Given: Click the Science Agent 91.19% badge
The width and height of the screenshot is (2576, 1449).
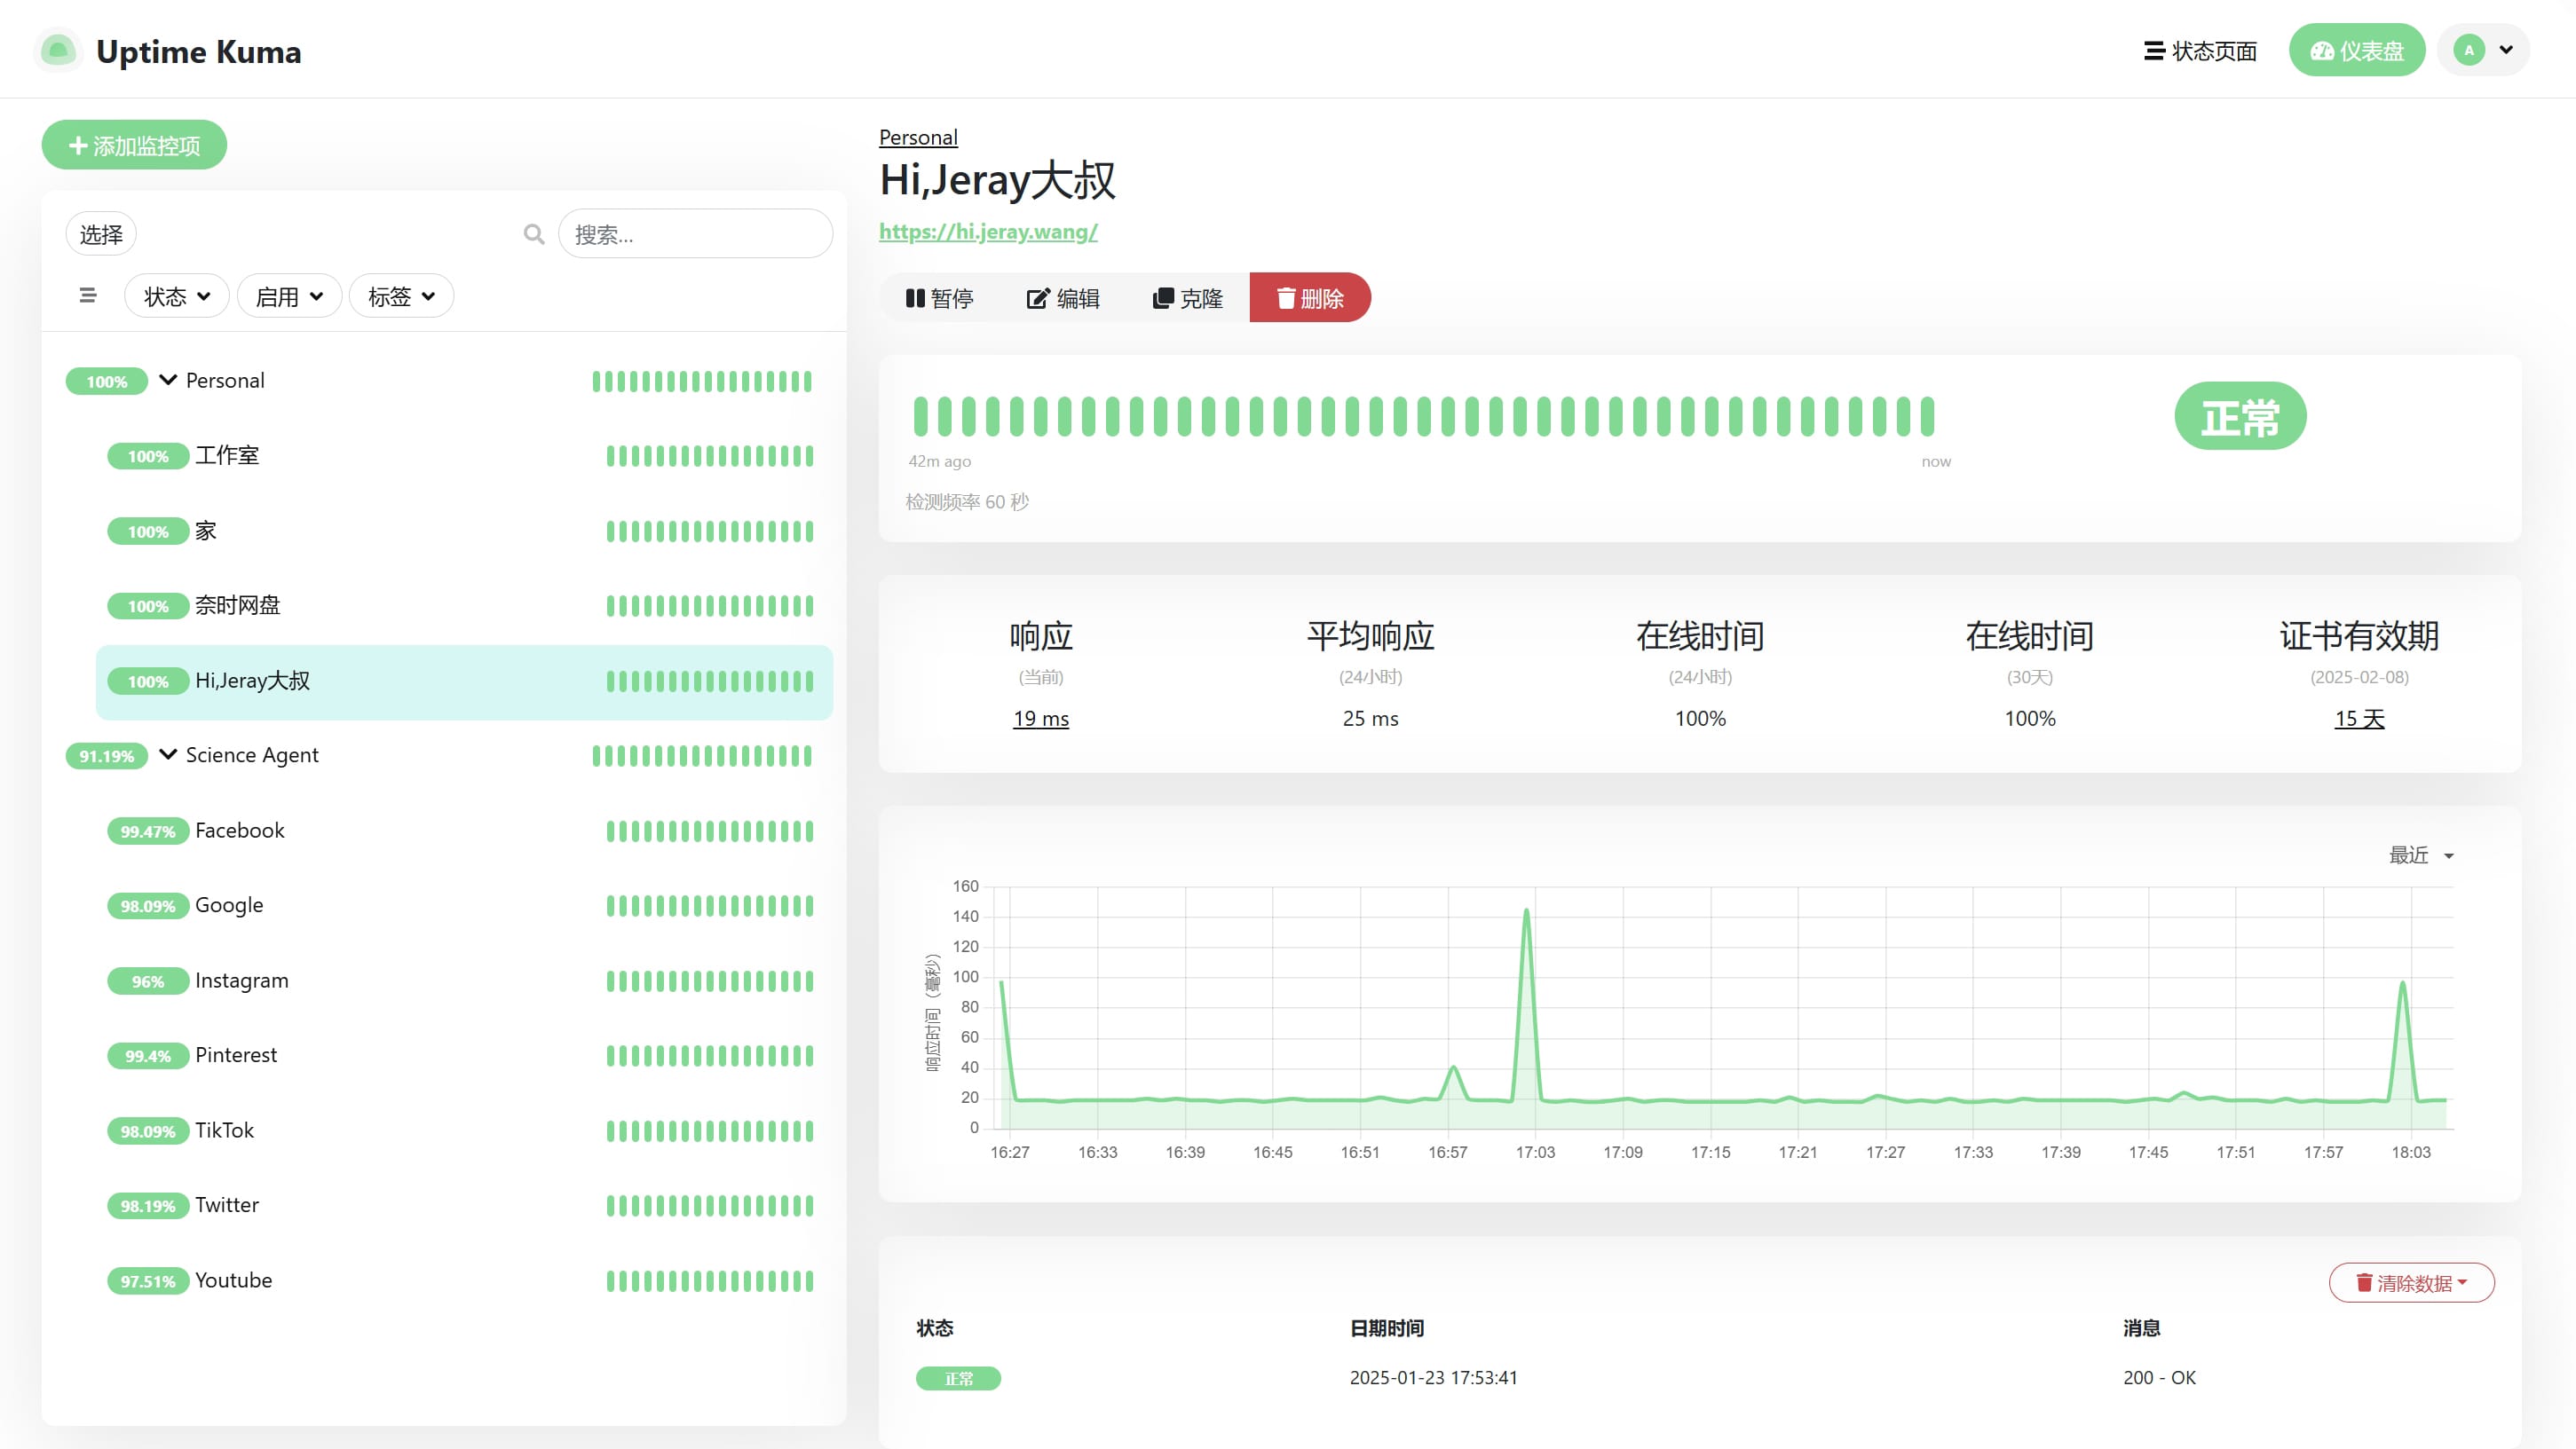Looking at the screenshot, I should point(106,755).
